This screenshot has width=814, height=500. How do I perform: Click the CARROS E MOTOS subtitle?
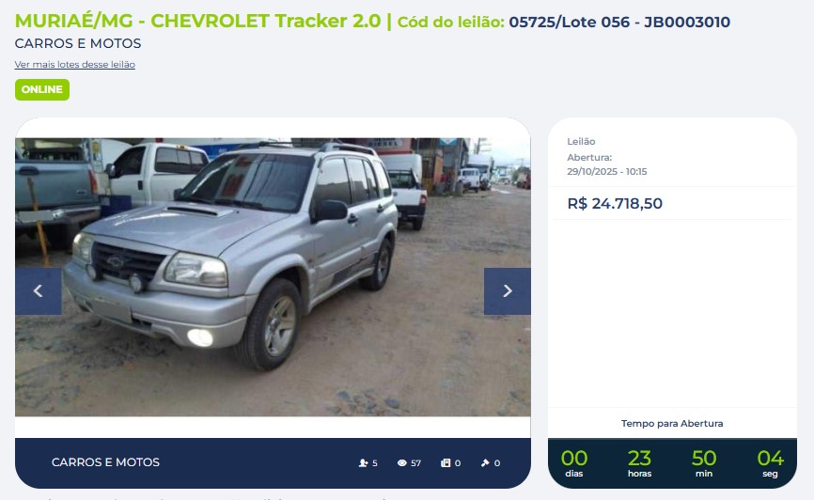click(x=78, y=43)
